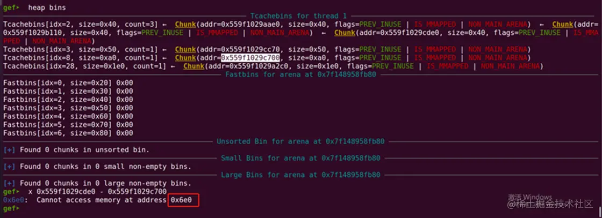Click the Chunk link in Tcachebins idx=8 line
Screen dimensions: 602x218
(185, 58)
